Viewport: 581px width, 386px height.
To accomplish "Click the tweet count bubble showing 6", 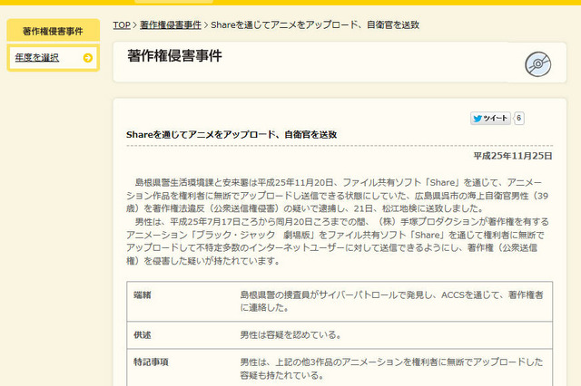I will [x=519, y=119].
